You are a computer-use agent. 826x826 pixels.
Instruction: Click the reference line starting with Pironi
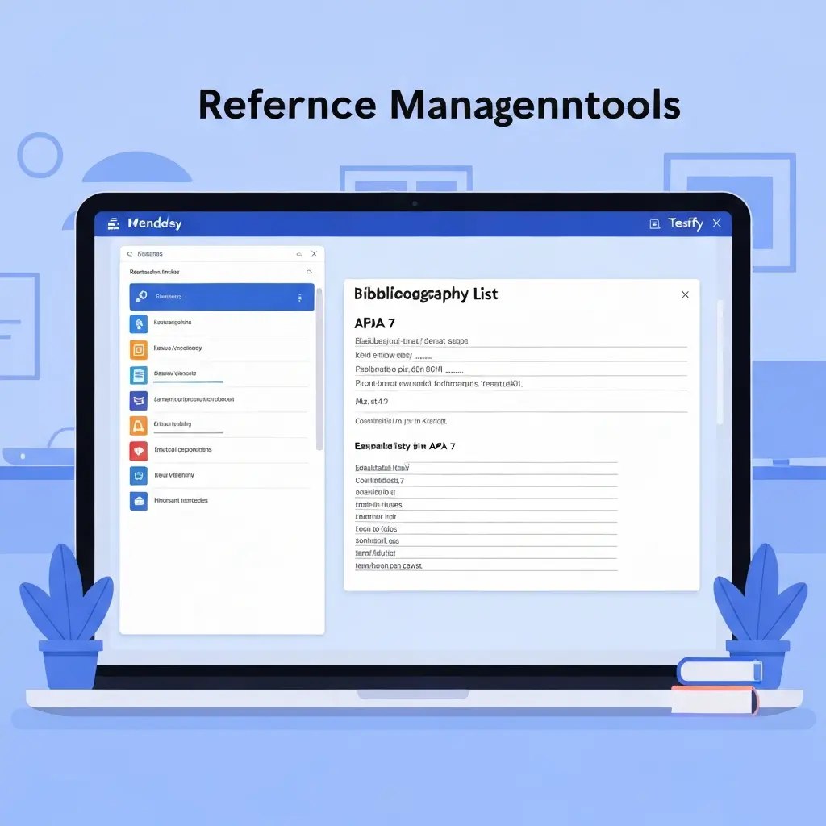pos(439,383)
